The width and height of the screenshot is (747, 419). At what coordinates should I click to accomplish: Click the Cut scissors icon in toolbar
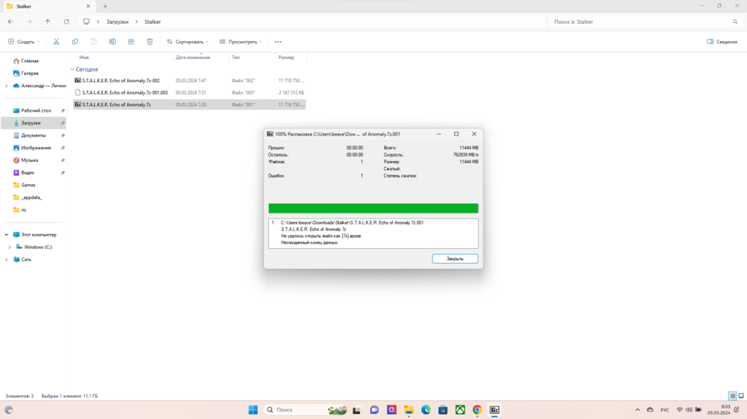(56, 42)
